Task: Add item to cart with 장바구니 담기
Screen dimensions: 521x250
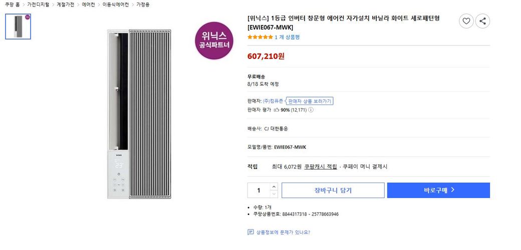Action: tap(333, 190)
